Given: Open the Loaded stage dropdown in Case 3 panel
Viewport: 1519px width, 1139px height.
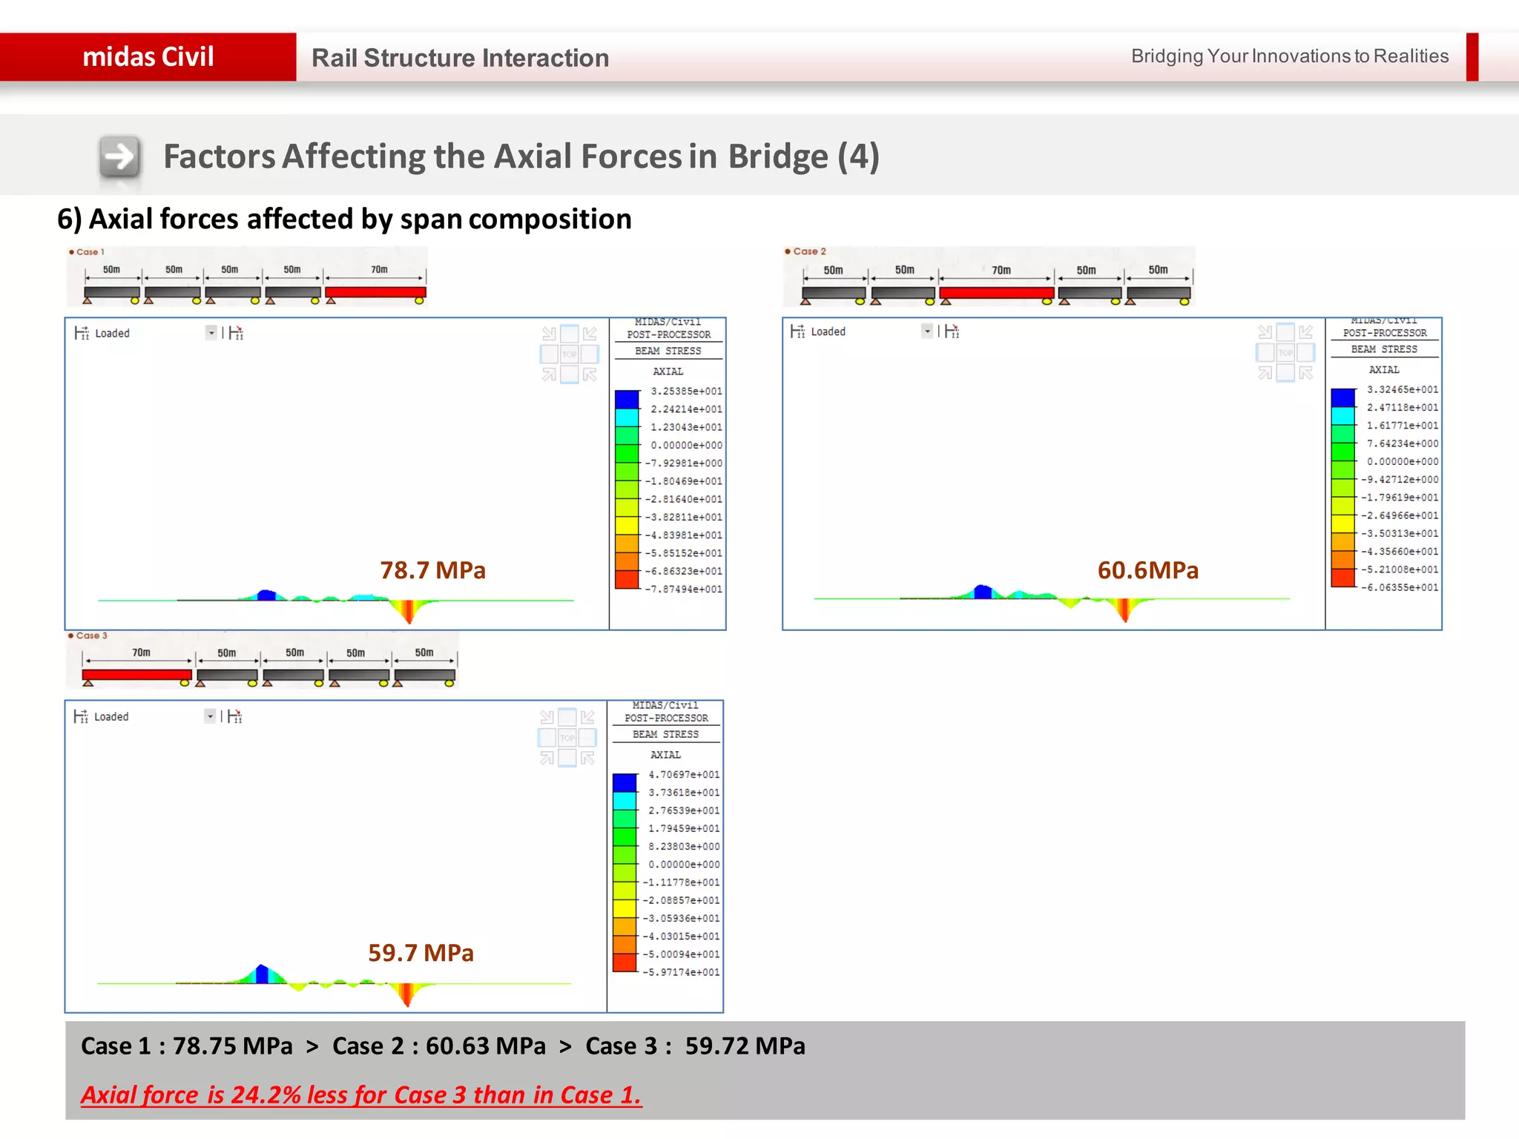Looking at the screenshot, I should pyautogui.click(x=210, y=716).
